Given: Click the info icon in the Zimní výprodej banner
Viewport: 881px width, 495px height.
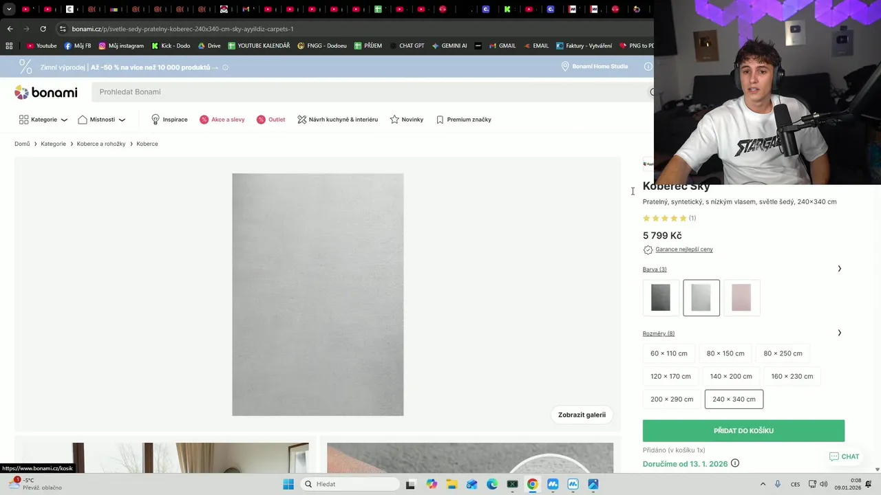Looking at the screenshot, I should 225,67.
